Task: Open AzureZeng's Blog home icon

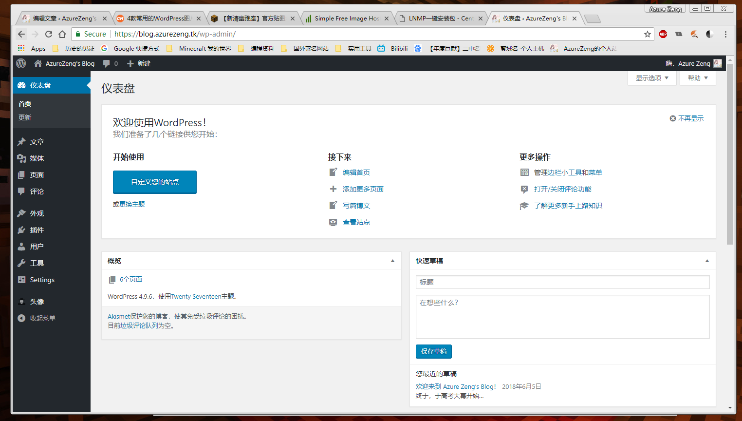Action: click(38, 63)
